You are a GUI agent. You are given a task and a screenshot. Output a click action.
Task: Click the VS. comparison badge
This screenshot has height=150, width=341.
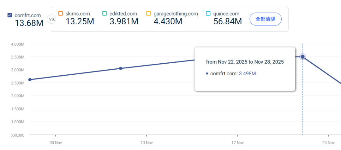(x=51, y=19)
